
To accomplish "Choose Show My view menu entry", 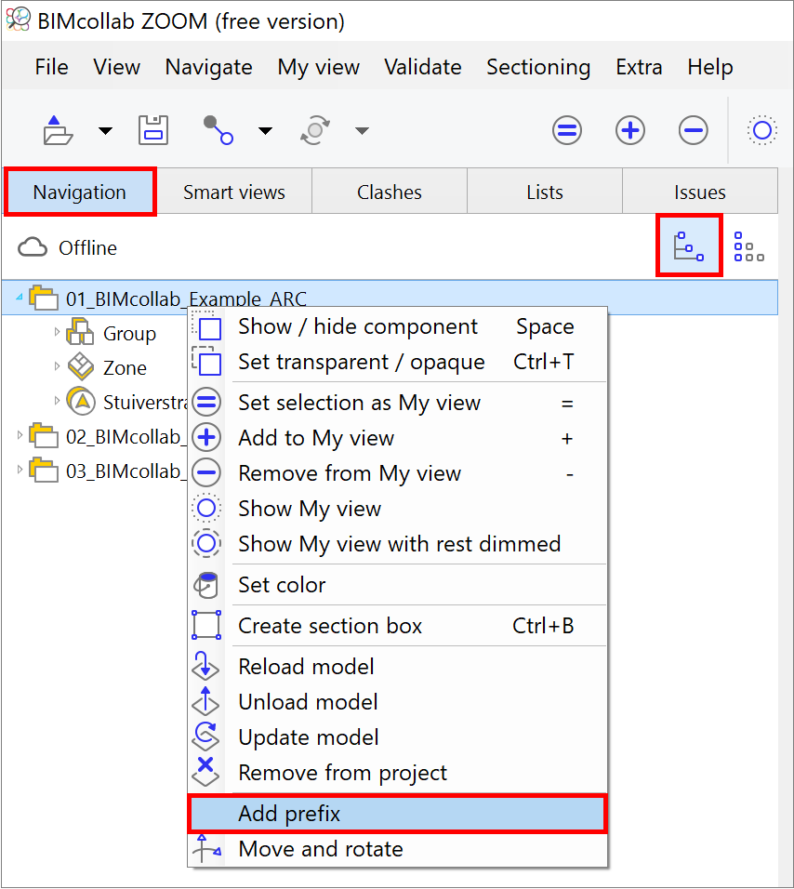I will coord(397,509).
